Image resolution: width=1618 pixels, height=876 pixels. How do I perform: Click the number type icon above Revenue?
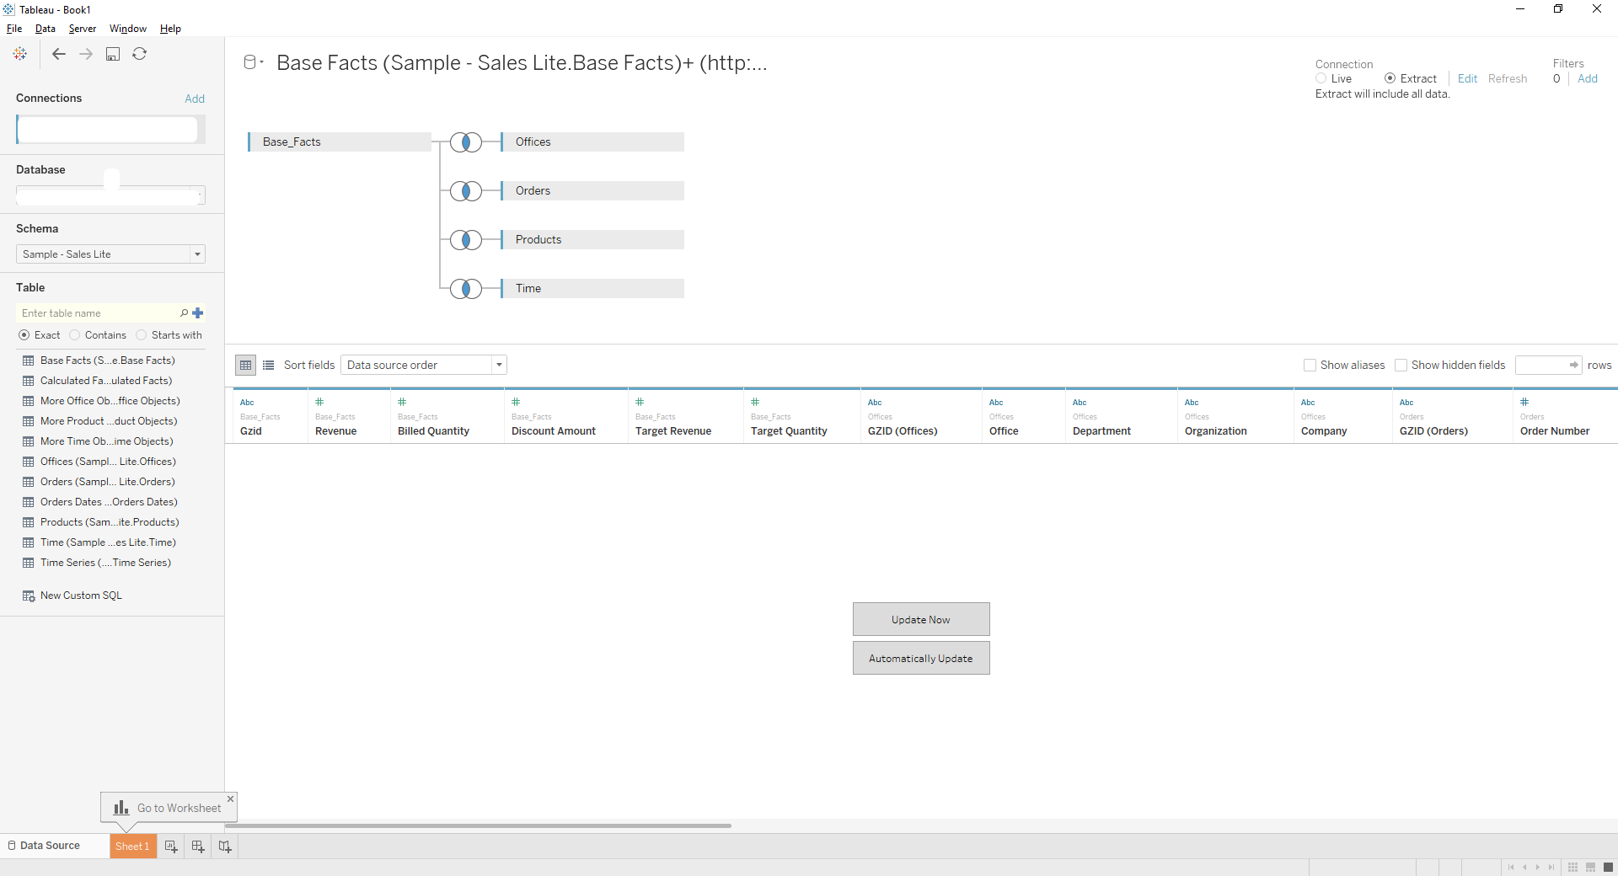coord(319,402)
